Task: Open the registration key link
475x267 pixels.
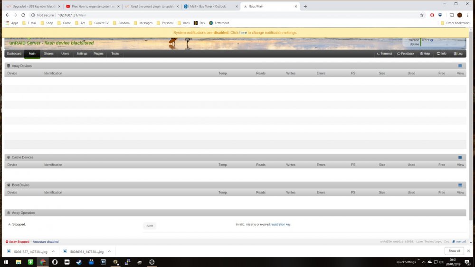Action: click(x=280, y=224)
